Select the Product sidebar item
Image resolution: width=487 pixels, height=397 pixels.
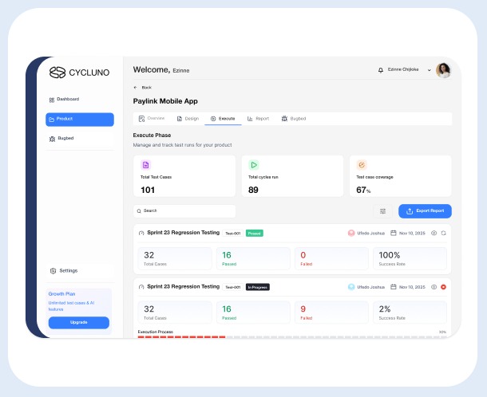coord(80,120)
